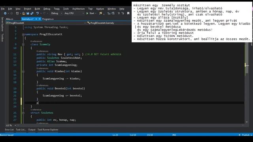Screen dimensions: 253x142
Task: Click the Uncomment selected lines icon
Action: click(113, 13)
